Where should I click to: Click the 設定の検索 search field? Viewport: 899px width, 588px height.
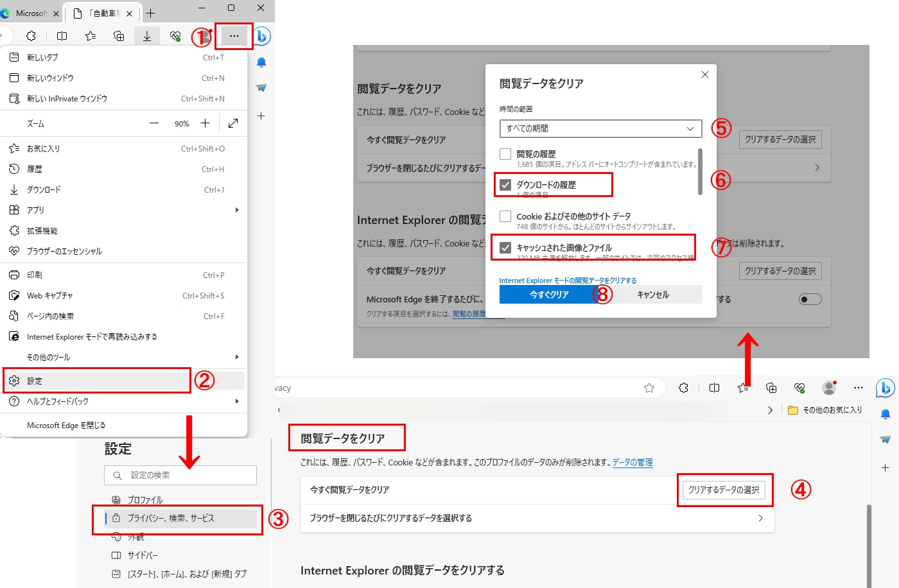pyautogui.click(x=180, y=475)
